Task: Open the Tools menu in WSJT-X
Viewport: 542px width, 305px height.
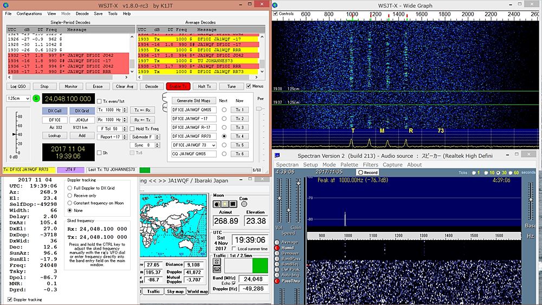Action: tap(113, 14)
